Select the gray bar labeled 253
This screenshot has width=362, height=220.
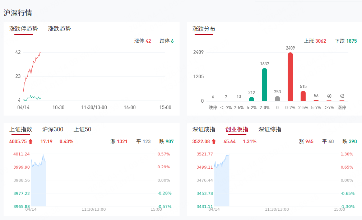coord(277,99)
